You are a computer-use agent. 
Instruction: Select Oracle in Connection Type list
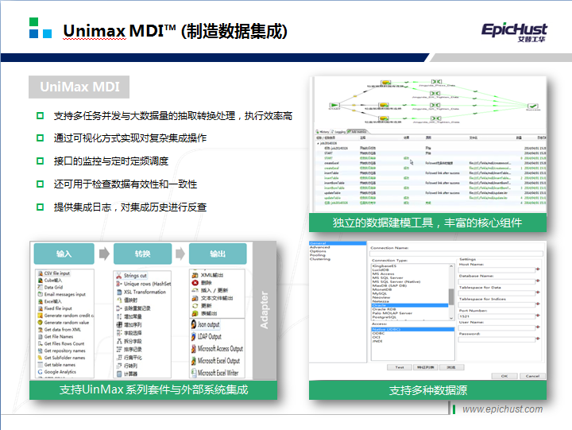tap(410, 305)
